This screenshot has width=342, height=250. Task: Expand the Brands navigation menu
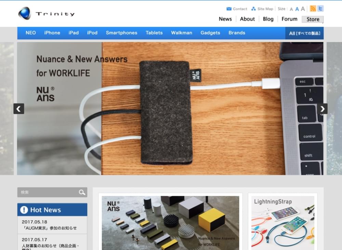237,33
